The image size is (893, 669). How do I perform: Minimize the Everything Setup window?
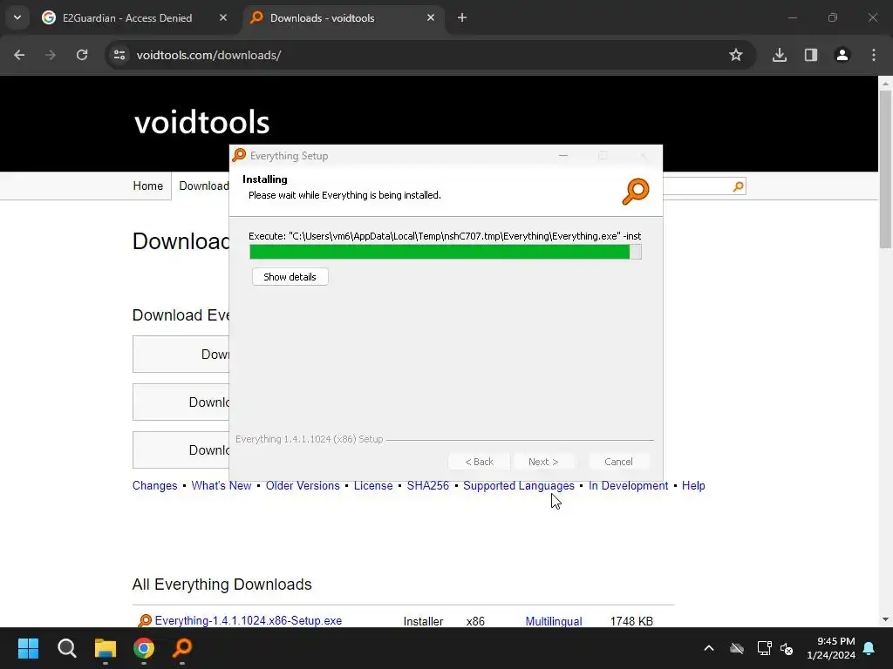[563, 155]
